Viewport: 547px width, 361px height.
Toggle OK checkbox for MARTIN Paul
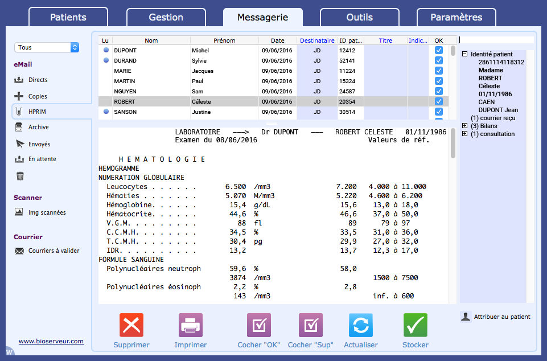(438, 81)
